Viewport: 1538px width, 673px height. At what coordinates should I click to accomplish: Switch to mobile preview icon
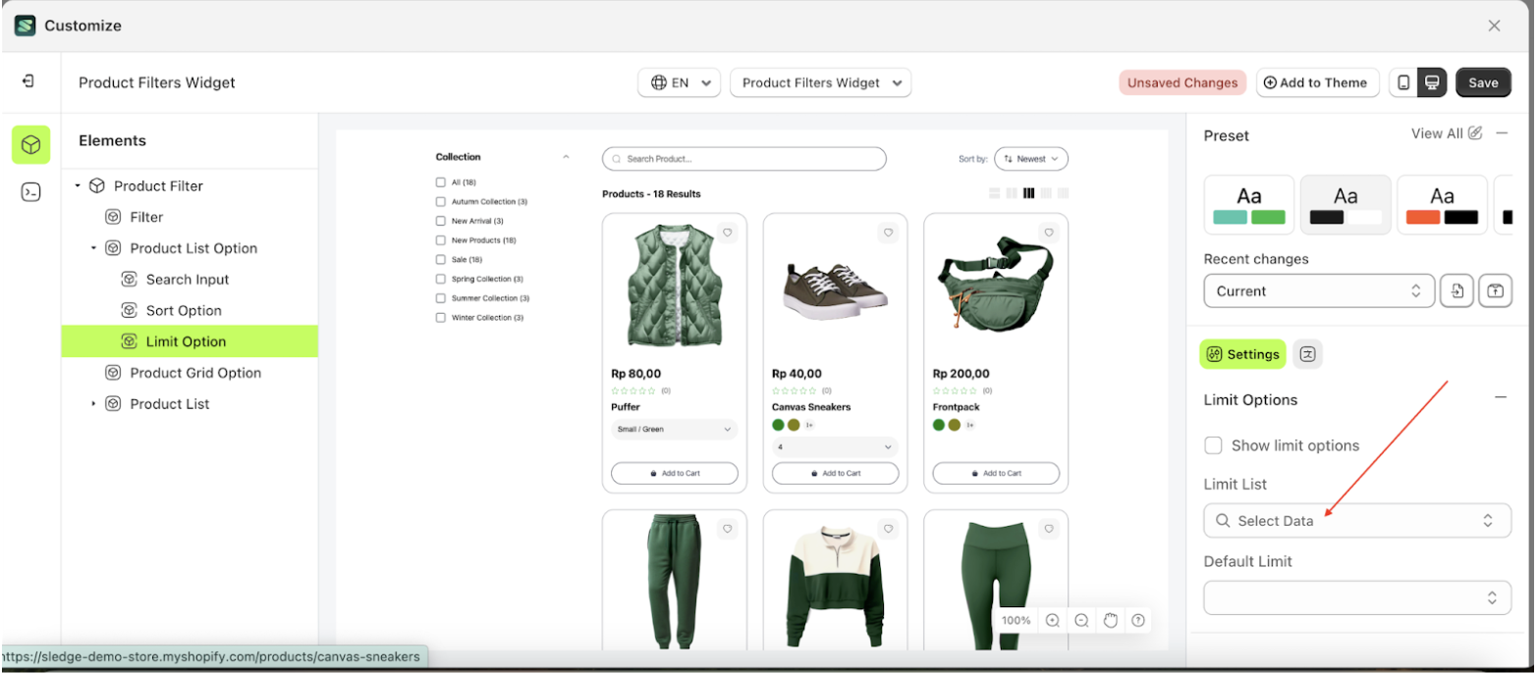(x=1403, y=82)
